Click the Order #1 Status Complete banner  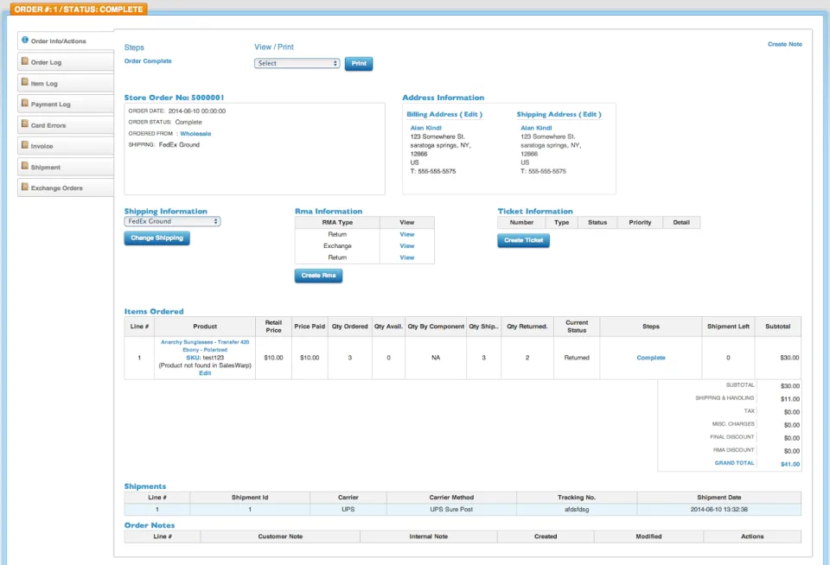point(79,9)
